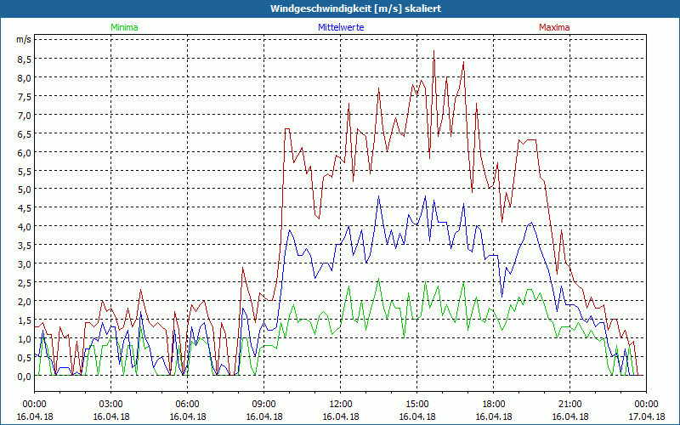Click the blue Mittelwerte peak near 13:30
Screen dimensions: 680x425
[x=378, y=196]
